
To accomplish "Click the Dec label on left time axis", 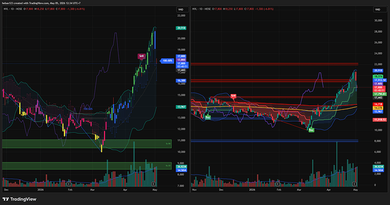I will click(x=6, y=190).
